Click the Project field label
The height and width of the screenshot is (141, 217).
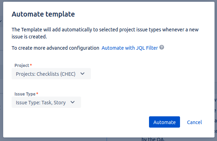(x=21, y=66)
